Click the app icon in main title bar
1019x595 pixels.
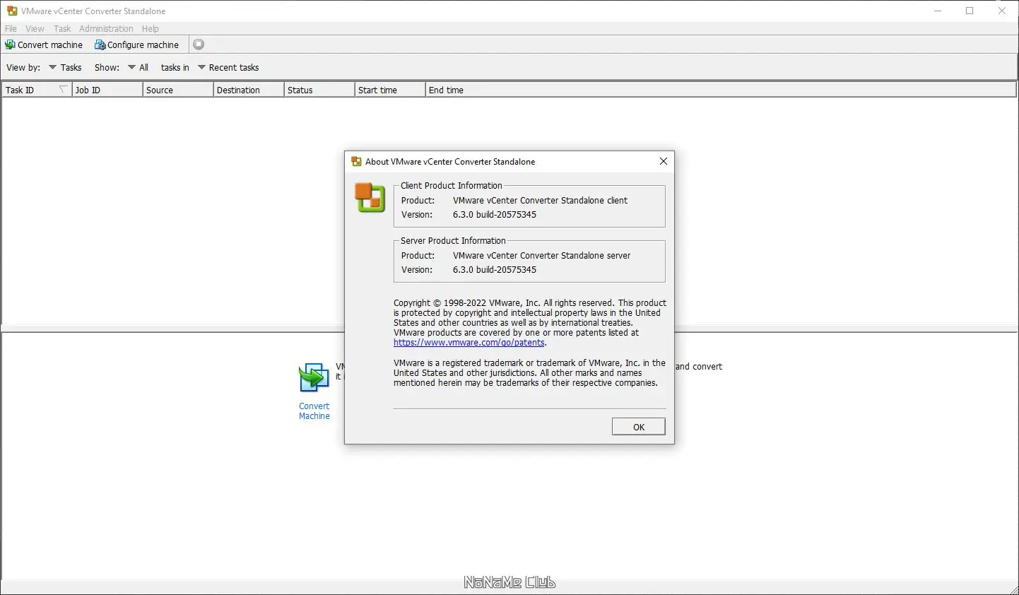point(12,11)
